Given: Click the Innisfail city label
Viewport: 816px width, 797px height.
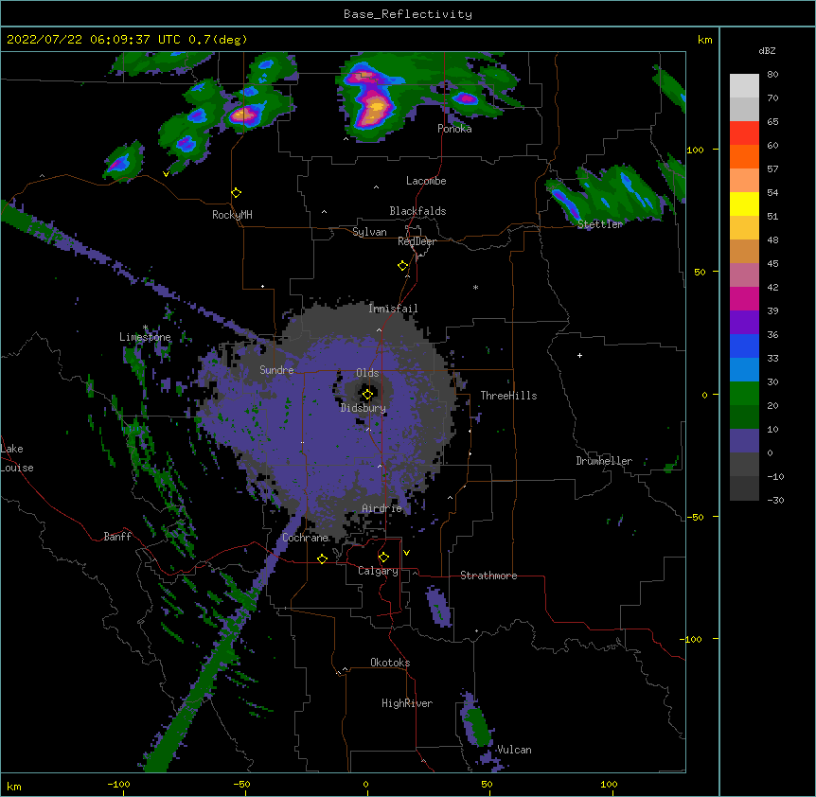Looking at the screenshot, I should (393, 309).
